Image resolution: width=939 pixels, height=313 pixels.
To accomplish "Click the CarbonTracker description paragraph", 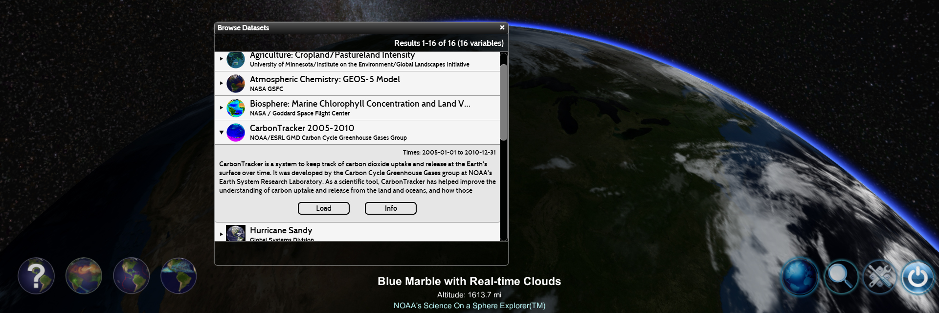I will (x=358, y=177).
